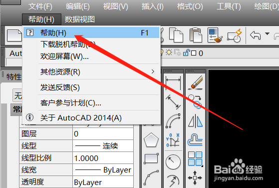Select the Radius dimension tool
The height and width of the screenshot is (188, 279).
pos(173,162)
